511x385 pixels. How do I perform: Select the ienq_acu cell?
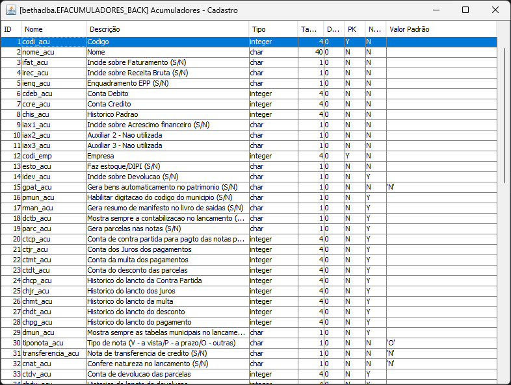click(54, 83)
